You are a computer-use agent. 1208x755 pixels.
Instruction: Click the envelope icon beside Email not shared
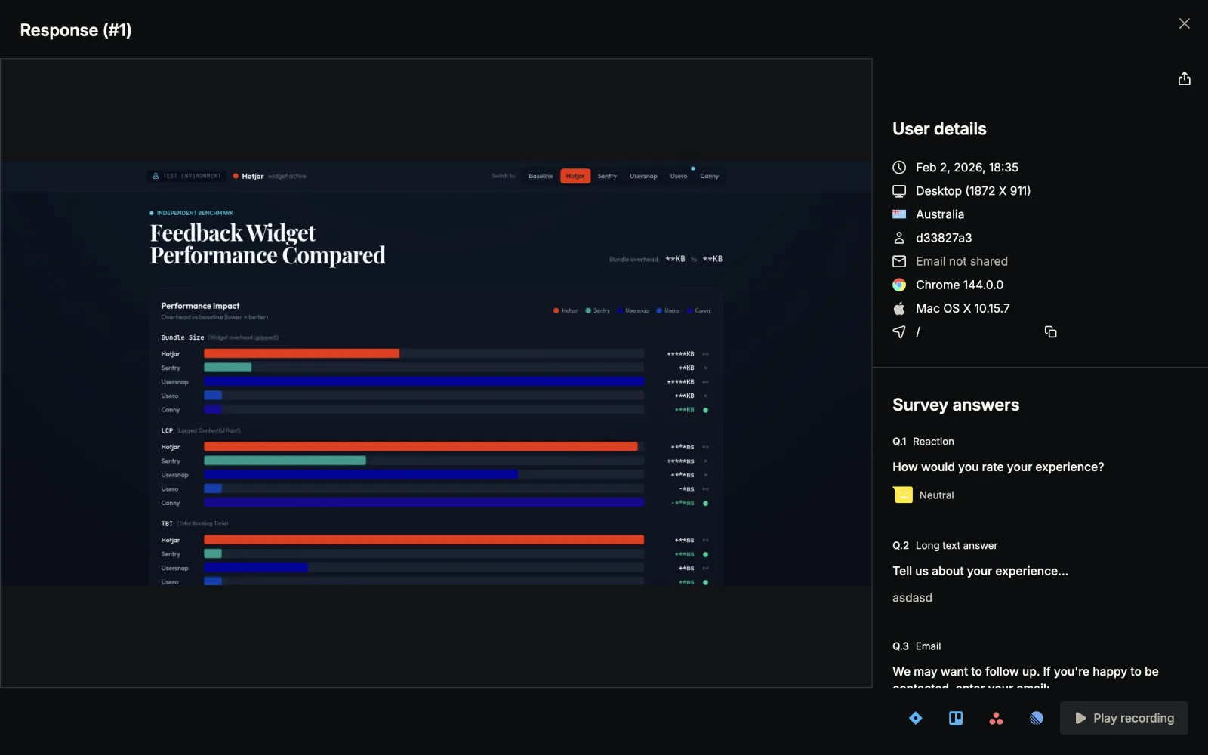click(x=899, y=261)
